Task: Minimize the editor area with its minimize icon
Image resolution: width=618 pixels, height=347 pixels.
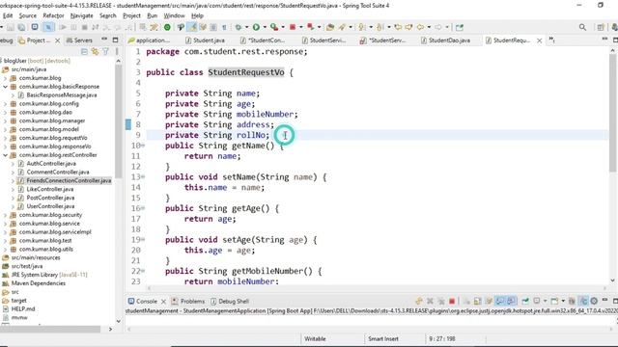Action: click(604, 40)
